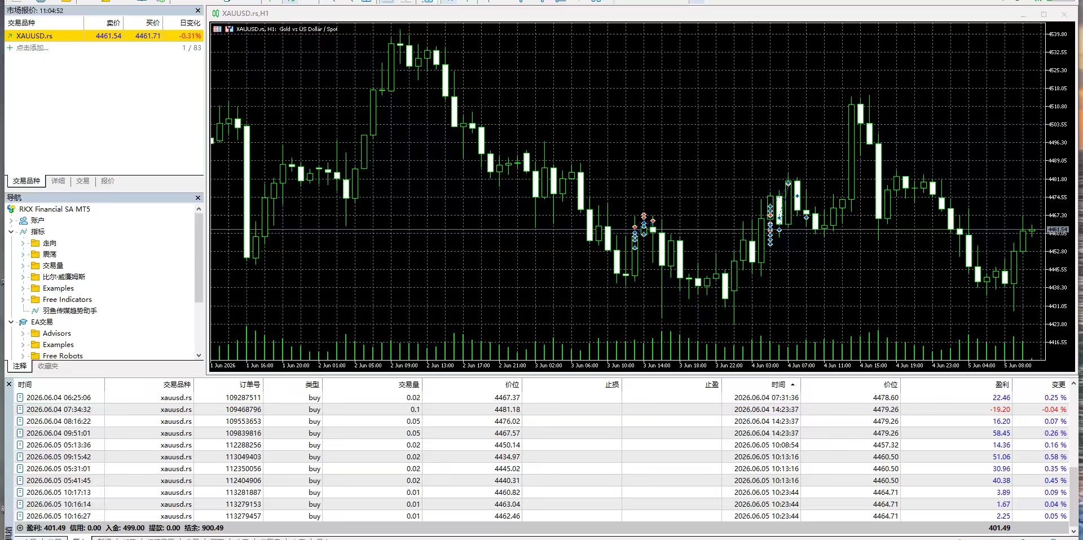Click order 109468796 document icon
This screenshot has height=540, width=1083.
pos(20,410)
